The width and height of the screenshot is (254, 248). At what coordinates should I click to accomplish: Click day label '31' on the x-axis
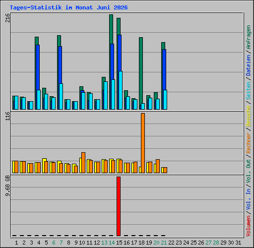238,243
